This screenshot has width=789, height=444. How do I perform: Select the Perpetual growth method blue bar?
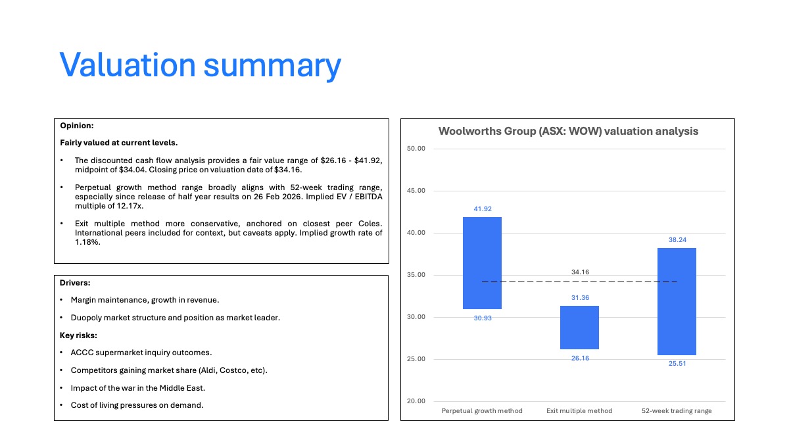click(482, 263)
